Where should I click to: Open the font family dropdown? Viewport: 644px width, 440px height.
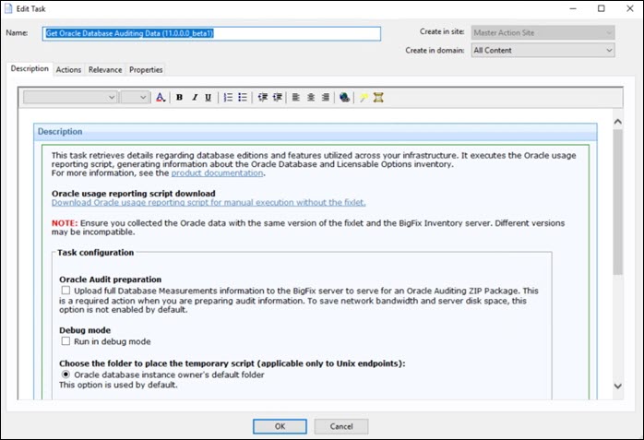[x=70, y=98]
